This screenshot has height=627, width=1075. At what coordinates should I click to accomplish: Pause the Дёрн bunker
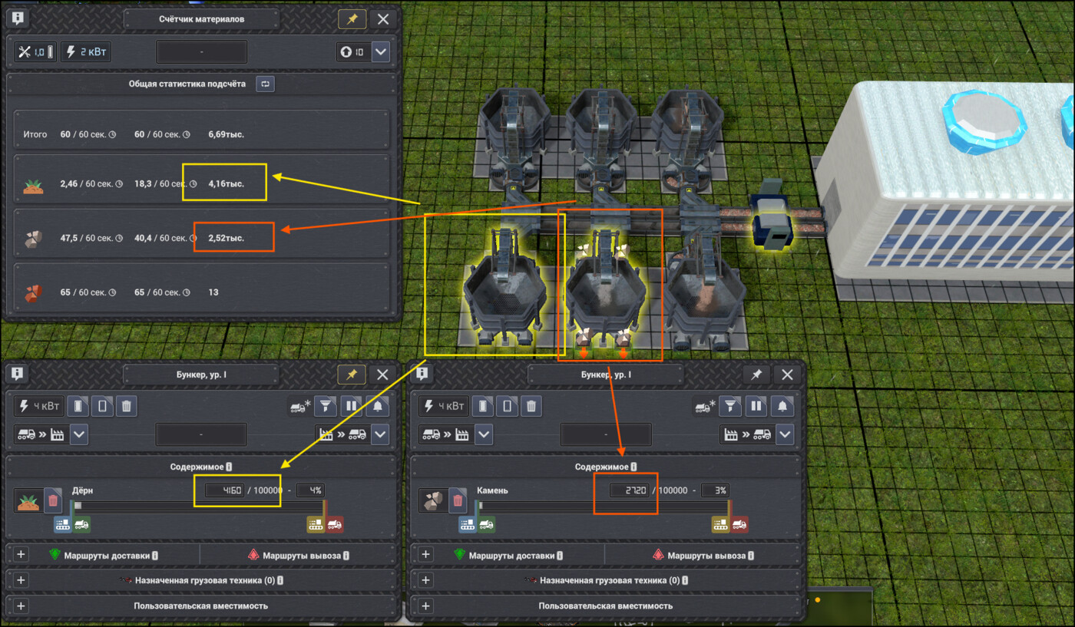(352, 406)
